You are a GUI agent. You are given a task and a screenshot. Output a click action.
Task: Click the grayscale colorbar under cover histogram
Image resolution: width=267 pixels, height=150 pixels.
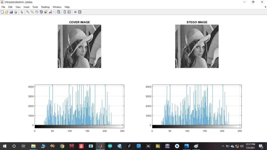point(79,126)
